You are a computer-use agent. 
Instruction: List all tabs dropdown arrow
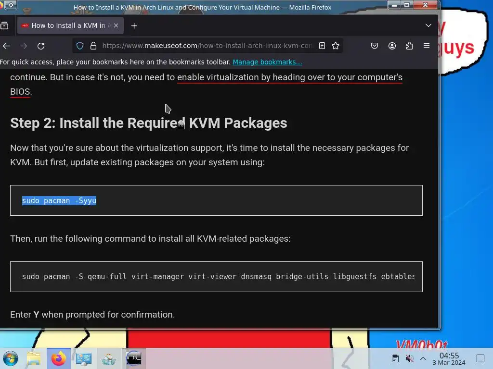(x=428, y=25)
